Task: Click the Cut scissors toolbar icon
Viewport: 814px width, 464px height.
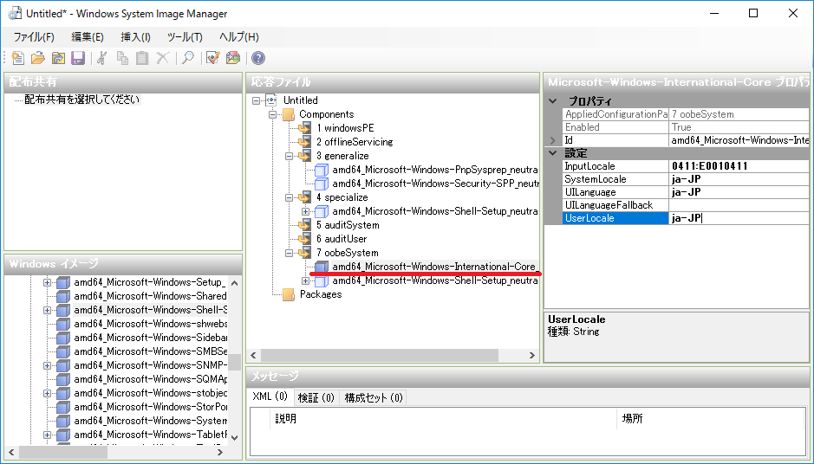Action: 102,58
